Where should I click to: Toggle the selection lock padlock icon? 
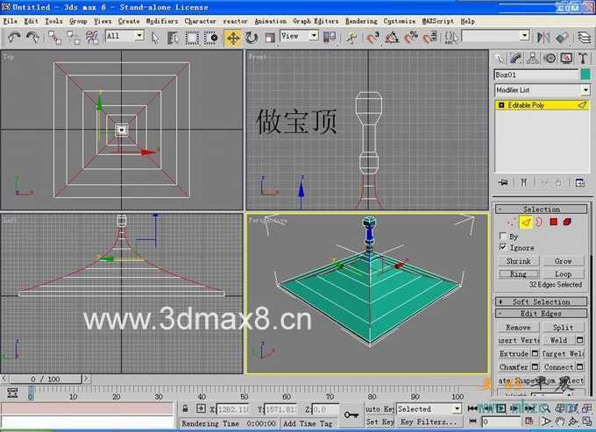[185, 409]
